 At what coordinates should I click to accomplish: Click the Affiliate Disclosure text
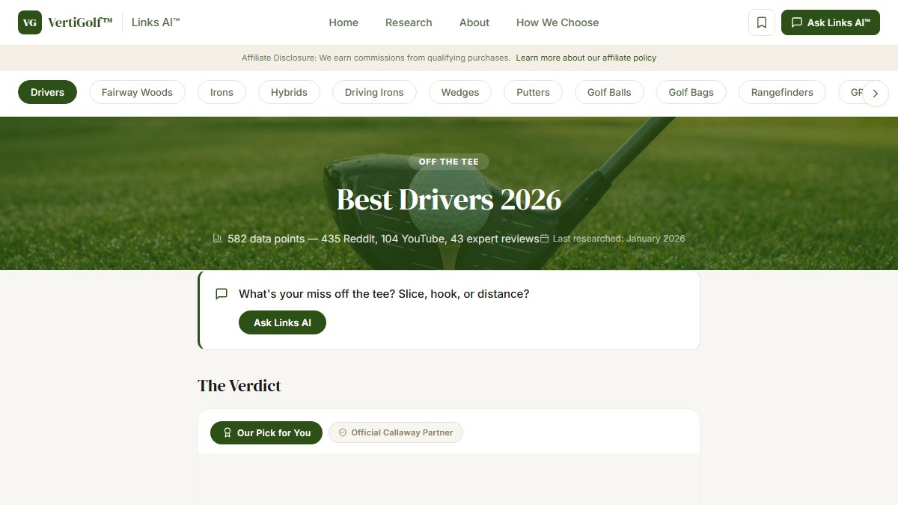[x=376, y=58]
